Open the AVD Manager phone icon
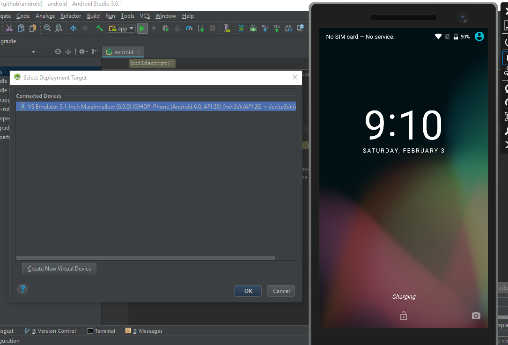Image resolution: width=508 pixels, height=345 pixels. point(227,29)
